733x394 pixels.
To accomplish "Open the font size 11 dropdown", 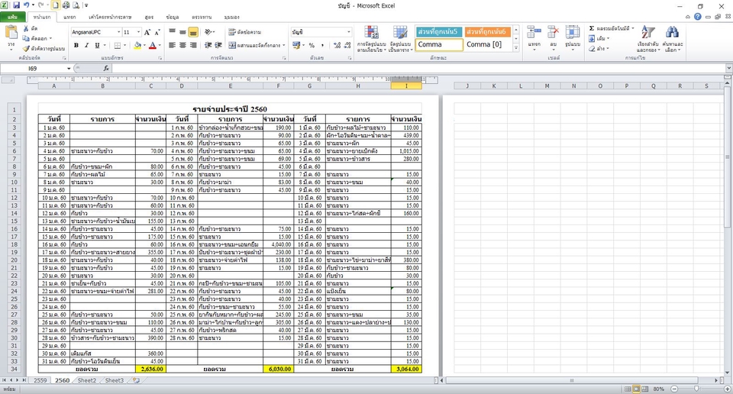I will click(138, 32).
